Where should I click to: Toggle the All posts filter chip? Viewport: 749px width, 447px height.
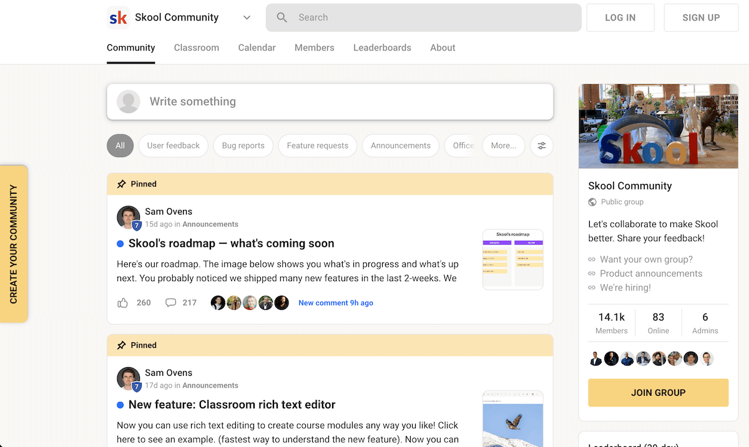120,145
